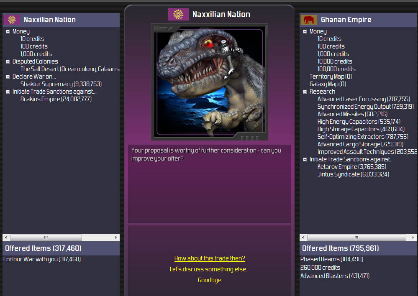418x296 pixels.
Task: Click the Naxxilian Nation emblem above the portrait
Action: pos(178,14)
